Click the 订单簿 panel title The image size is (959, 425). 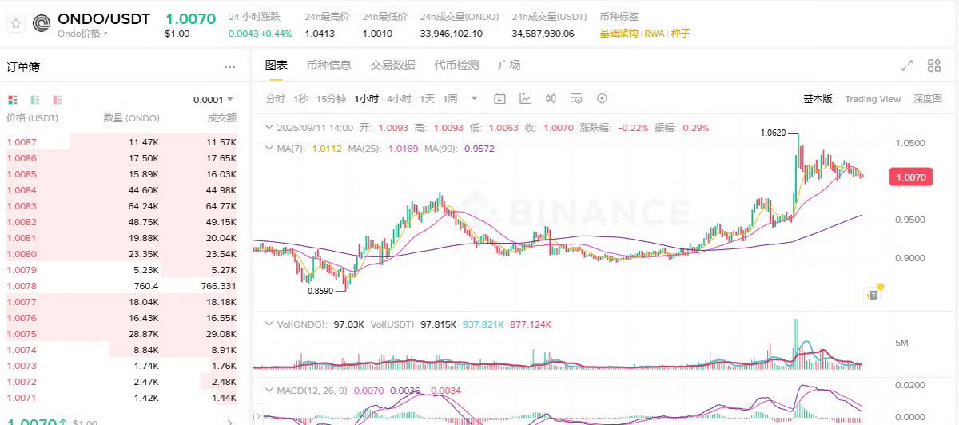(23, 67)
